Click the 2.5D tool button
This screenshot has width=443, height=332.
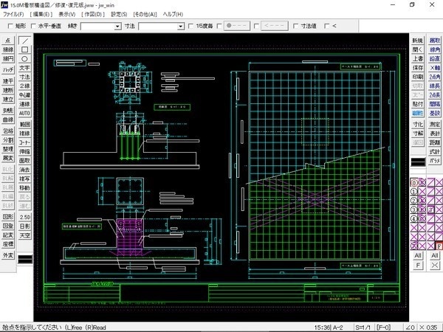tap(24, 217)
